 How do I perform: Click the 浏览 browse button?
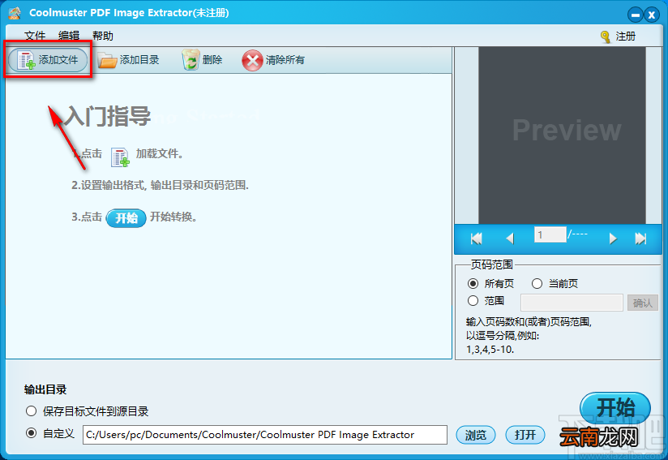[x=475, y=435]
